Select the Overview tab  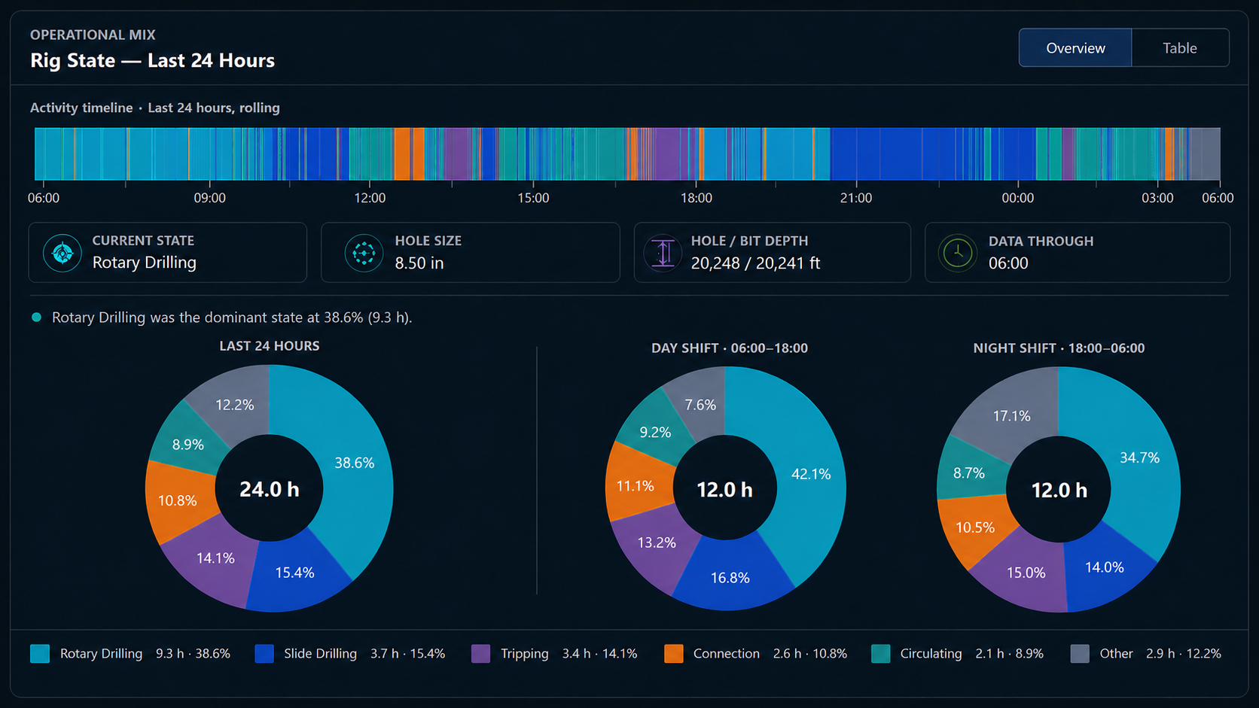[1075, 48]
